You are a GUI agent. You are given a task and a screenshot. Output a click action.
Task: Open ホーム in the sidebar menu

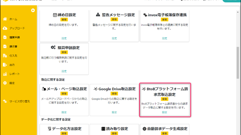13,19
